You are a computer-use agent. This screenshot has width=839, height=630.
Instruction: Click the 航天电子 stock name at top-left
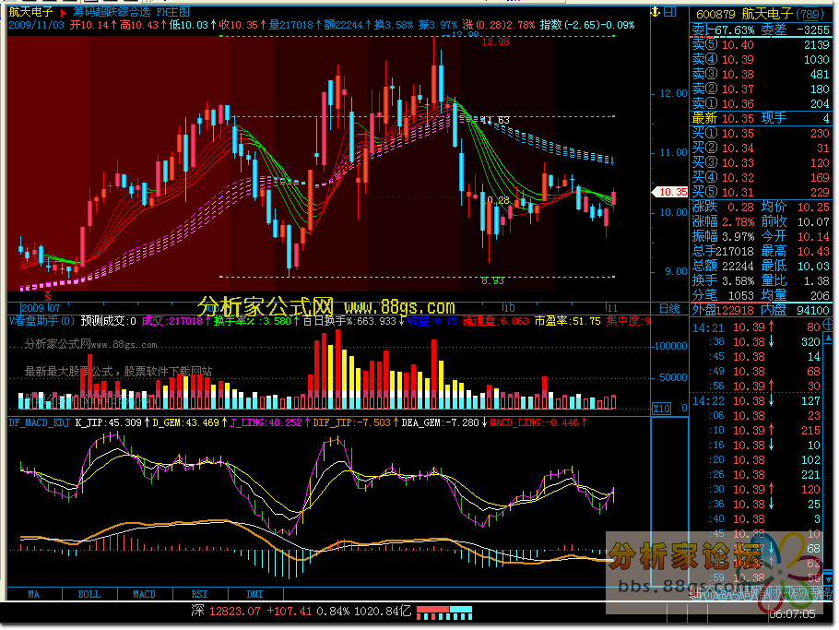pos(30,12)
